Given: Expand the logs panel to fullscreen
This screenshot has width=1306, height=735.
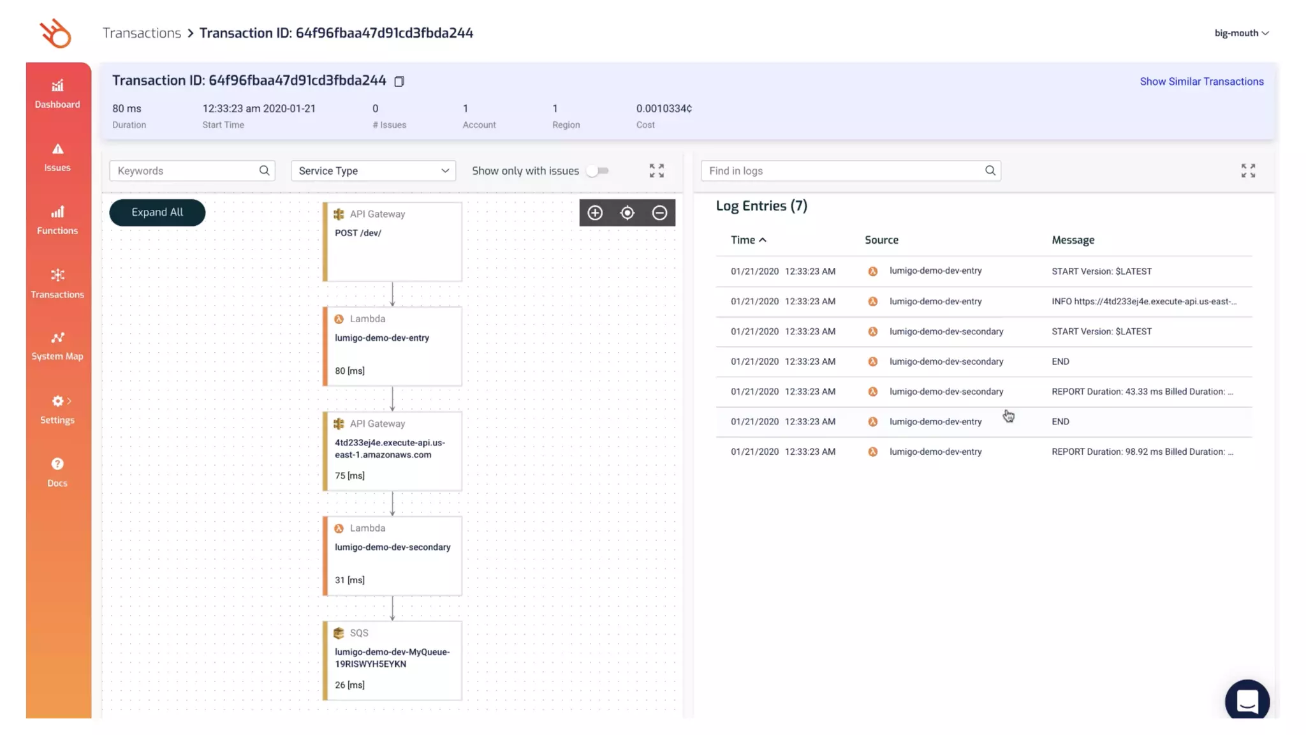Looking at the screenshot, I should 1248,170.
